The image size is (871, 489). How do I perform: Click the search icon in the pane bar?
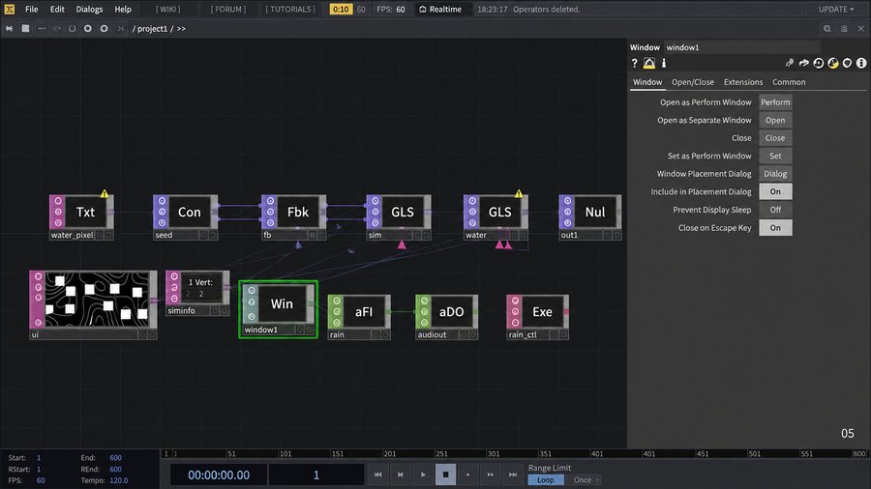(827, 28)
